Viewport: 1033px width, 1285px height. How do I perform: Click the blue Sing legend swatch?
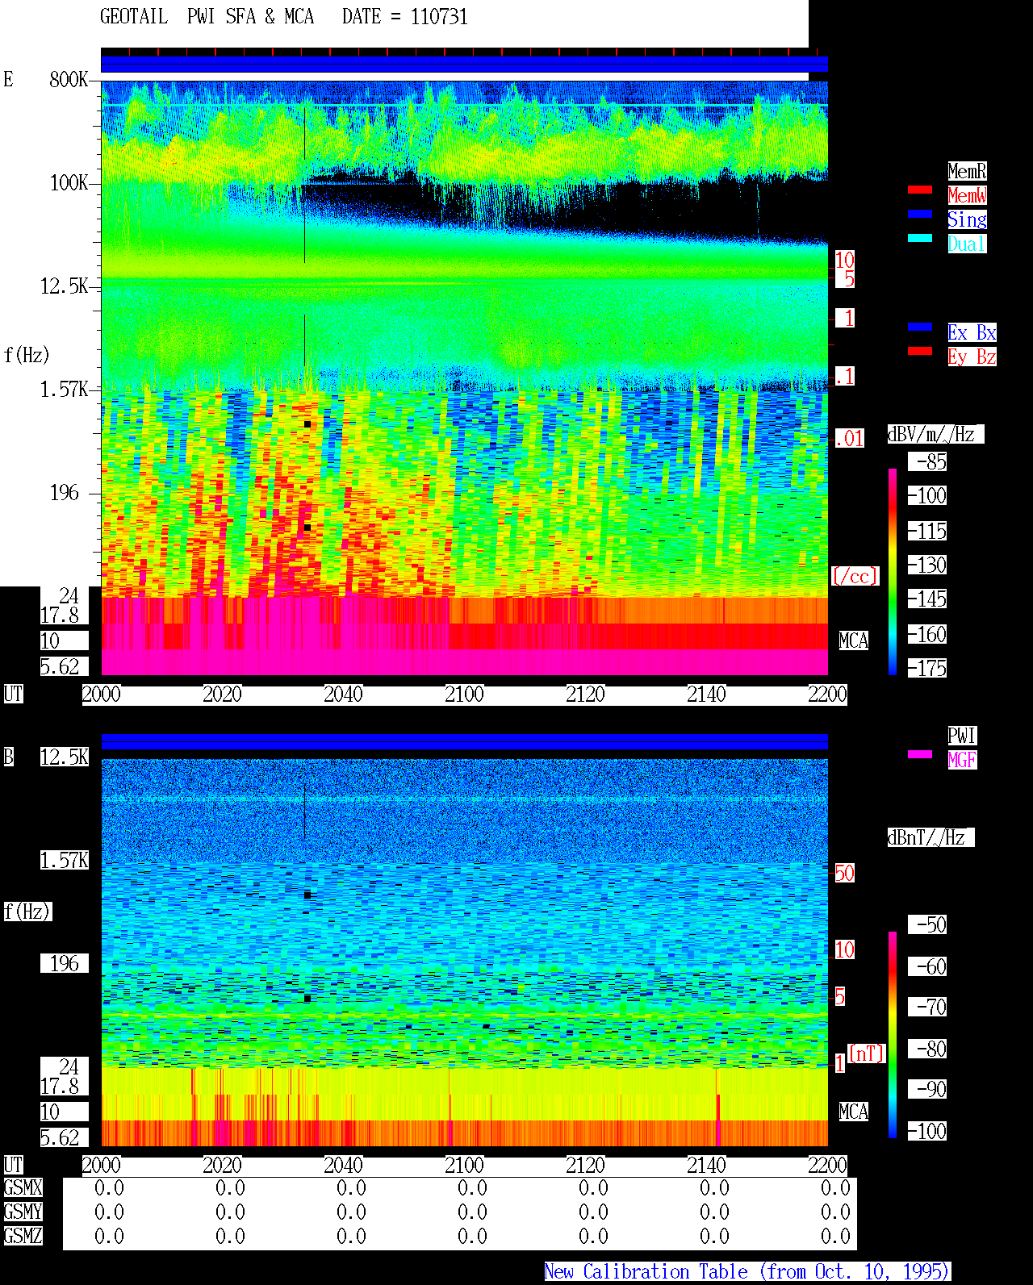click(920, 214)
